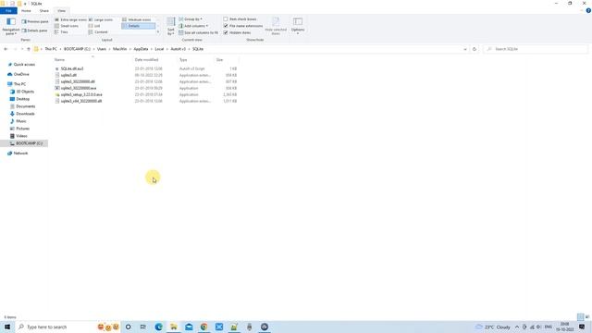Select Extra large icons layout
592x333 pixels.
coord(70,19)
